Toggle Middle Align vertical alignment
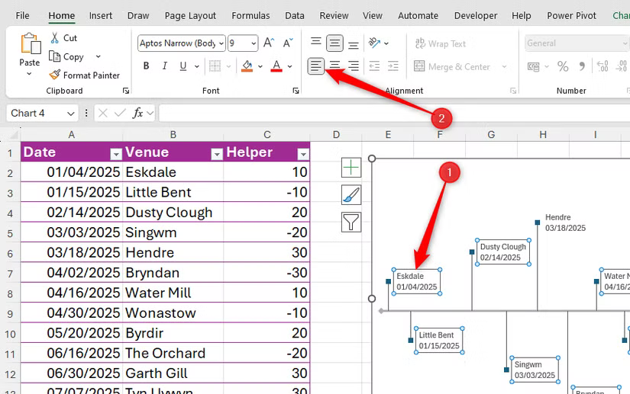Screen dimensions: 630x394 [334, 43]
